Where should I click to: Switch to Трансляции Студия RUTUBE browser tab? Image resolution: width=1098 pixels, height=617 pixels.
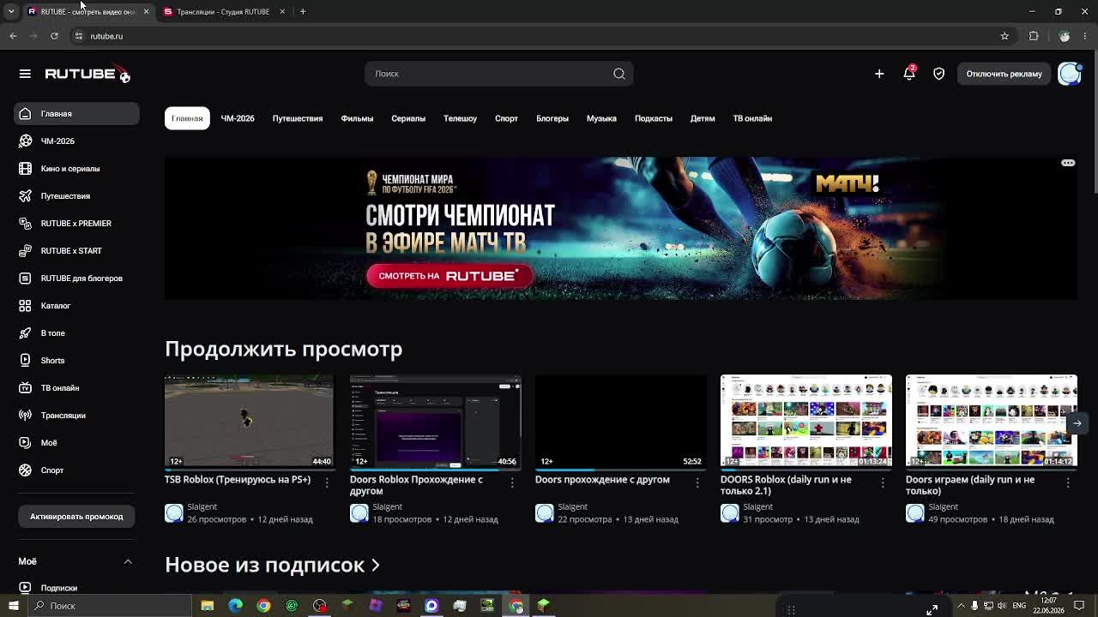pos(223,11)
